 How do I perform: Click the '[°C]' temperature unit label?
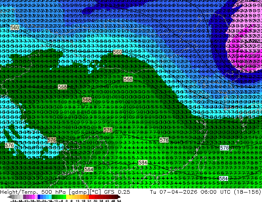tap(95, 192)
